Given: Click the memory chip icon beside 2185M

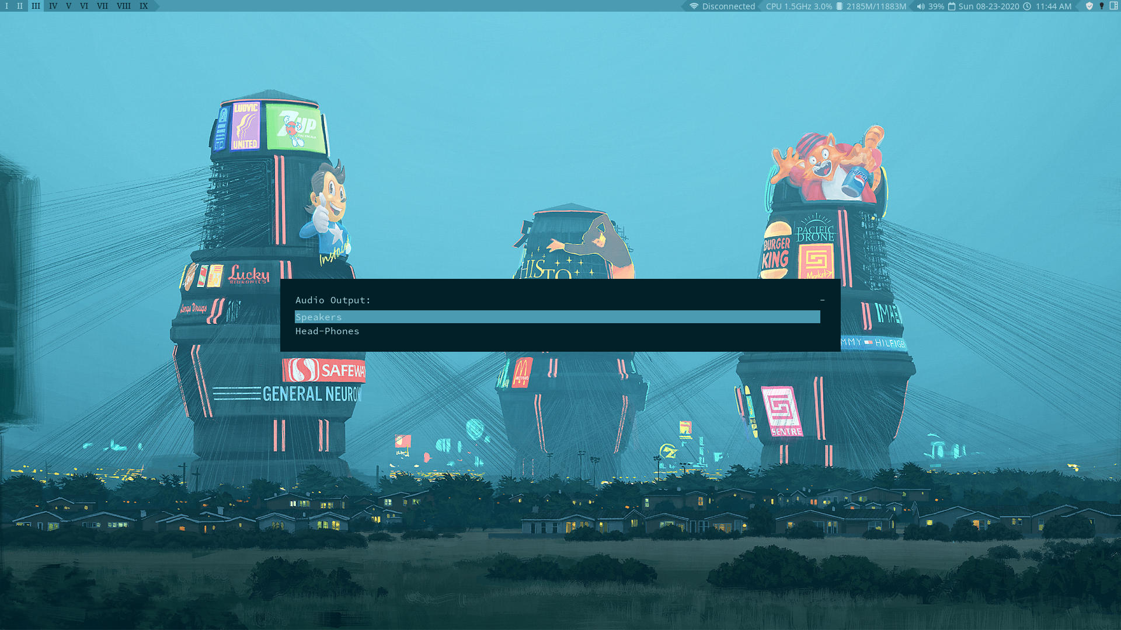Looking at the screenshot, I should [x=839, y=6].
